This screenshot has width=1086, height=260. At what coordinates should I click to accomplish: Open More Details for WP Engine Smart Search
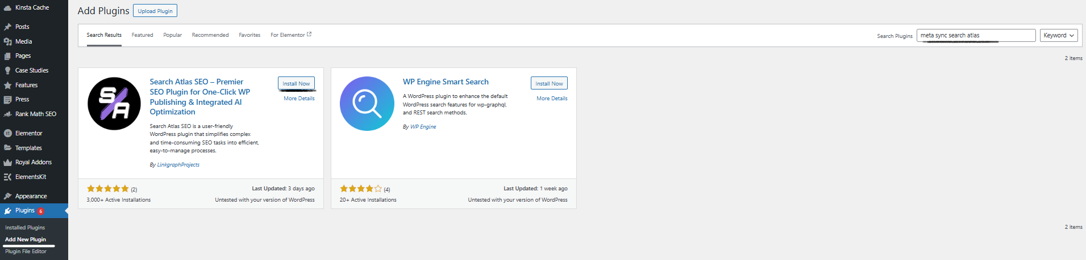click(552, 99)
